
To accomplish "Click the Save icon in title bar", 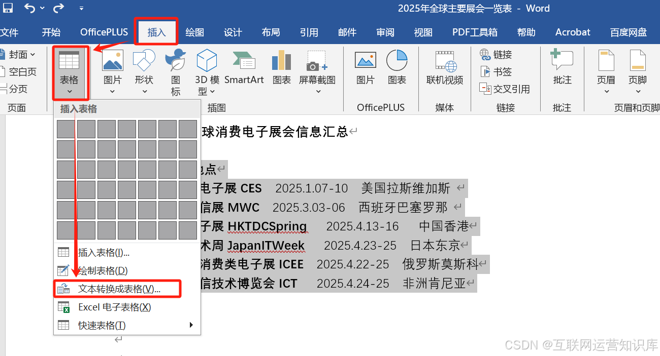I will [x=8, y=8].
